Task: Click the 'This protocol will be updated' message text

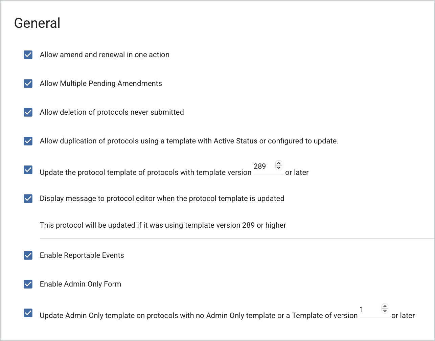Action: pyautogui.click(x=163, y=225)
